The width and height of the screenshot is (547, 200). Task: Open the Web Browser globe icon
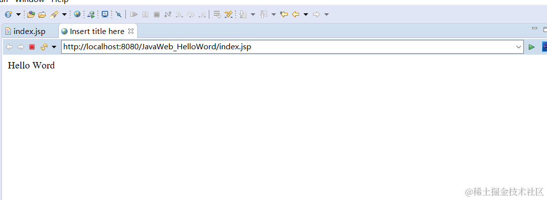click(x=77, y=14)
